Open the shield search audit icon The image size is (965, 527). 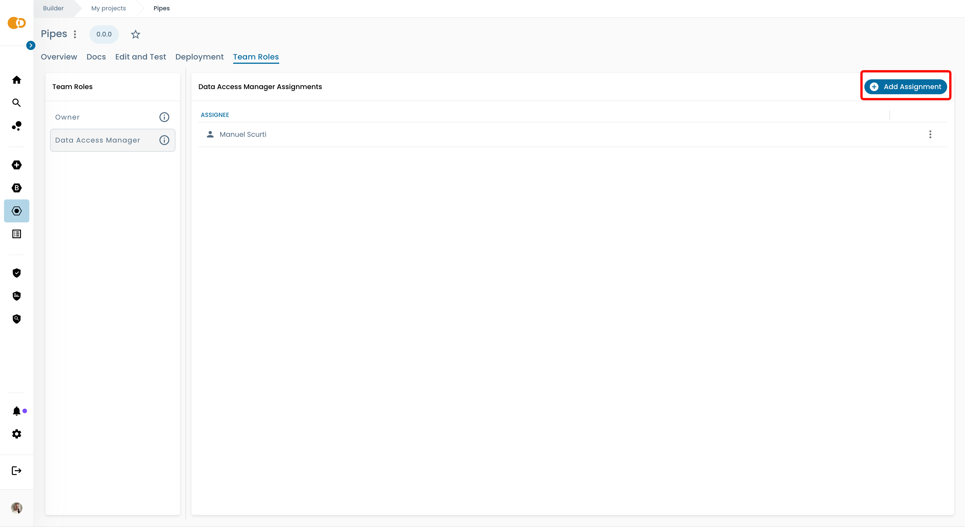(16, 319)
